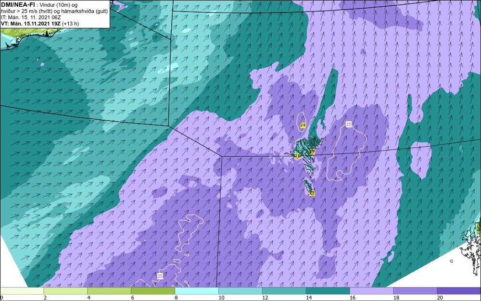Click the legend tick label "10"

point(221,298)
